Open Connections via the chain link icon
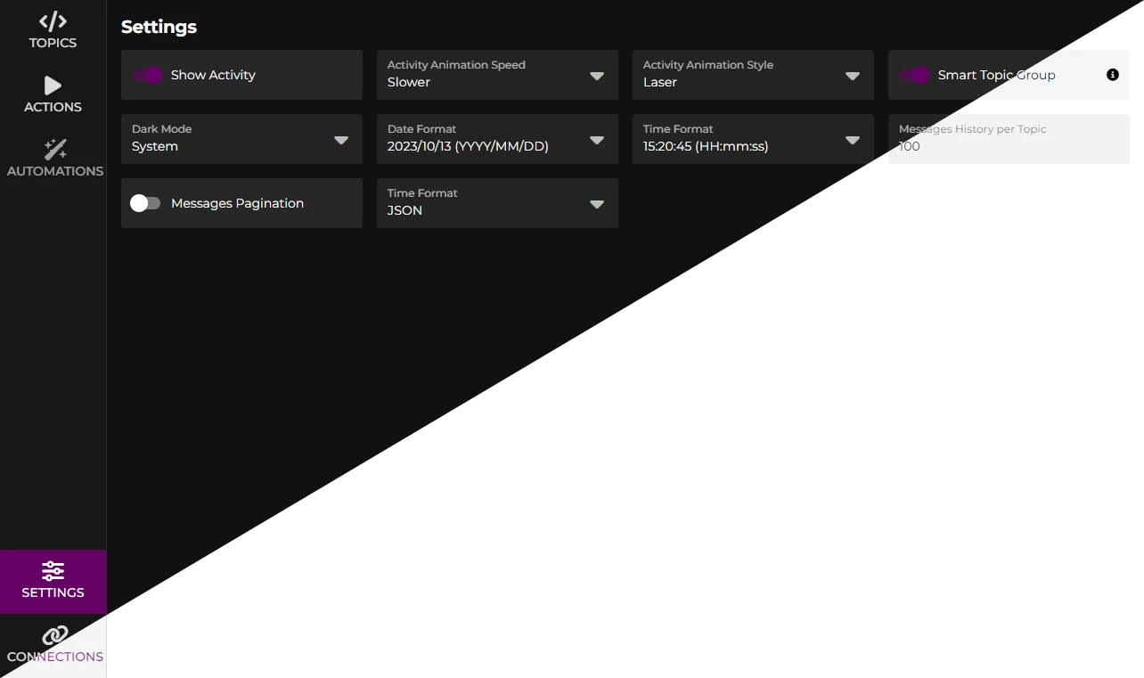 pos(54,635)
